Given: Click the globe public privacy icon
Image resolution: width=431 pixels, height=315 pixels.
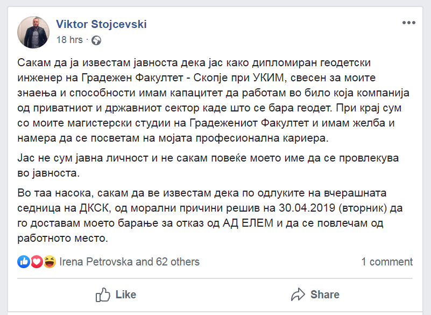Looking at the screenshot, I should pyautogui.click(x=96, y=40).
